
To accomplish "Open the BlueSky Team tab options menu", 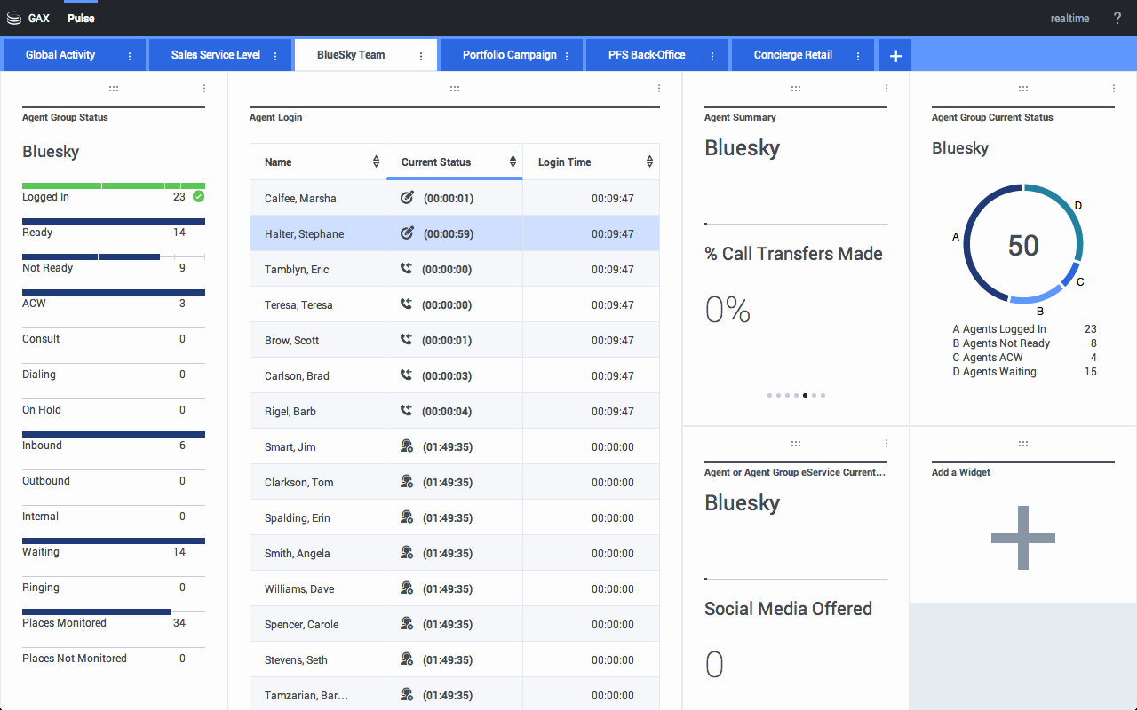I will click(x=421, y=56).
